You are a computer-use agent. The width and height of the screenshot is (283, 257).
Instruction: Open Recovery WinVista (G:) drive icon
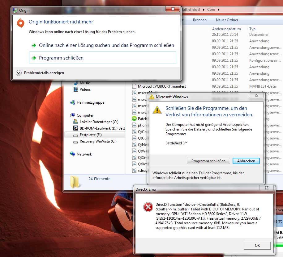(76, 142)
